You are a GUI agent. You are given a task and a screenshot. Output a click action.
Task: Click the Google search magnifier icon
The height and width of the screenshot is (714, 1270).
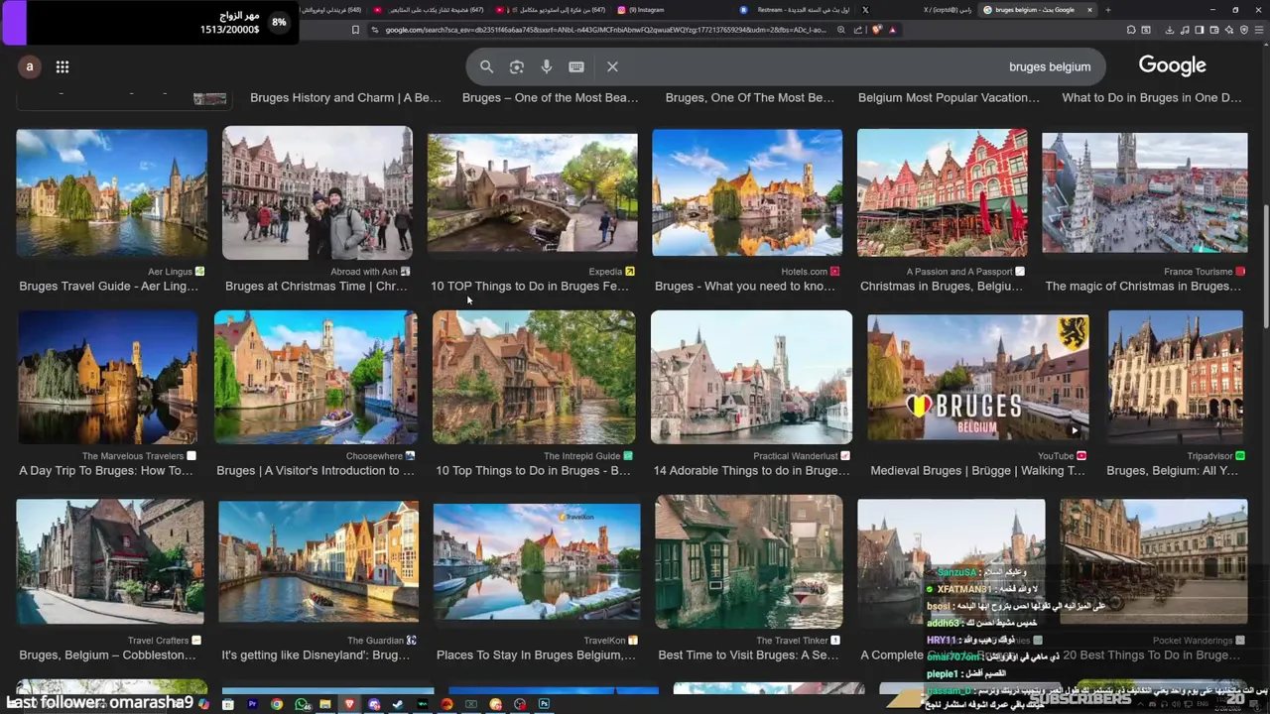pyautogui.click(x=486, y=66)
